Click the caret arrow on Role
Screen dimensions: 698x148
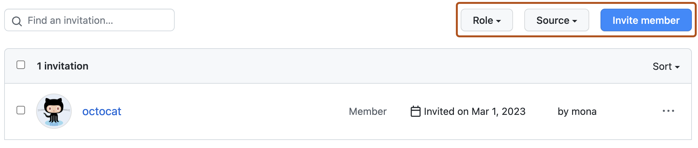(x=498, y=21)
